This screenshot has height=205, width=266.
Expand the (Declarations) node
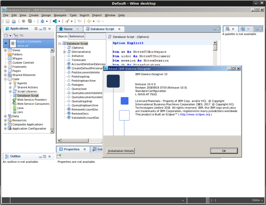64,52
